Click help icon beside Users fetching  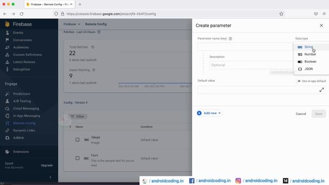[94, 70]
